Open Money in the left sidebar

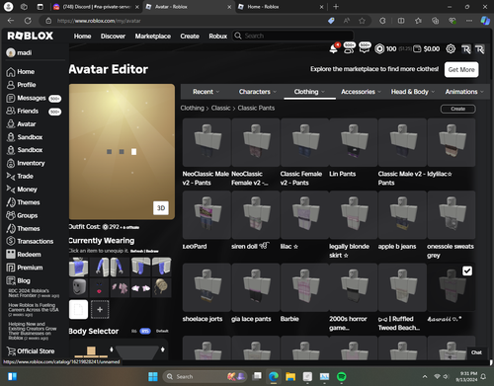[22, 190]
